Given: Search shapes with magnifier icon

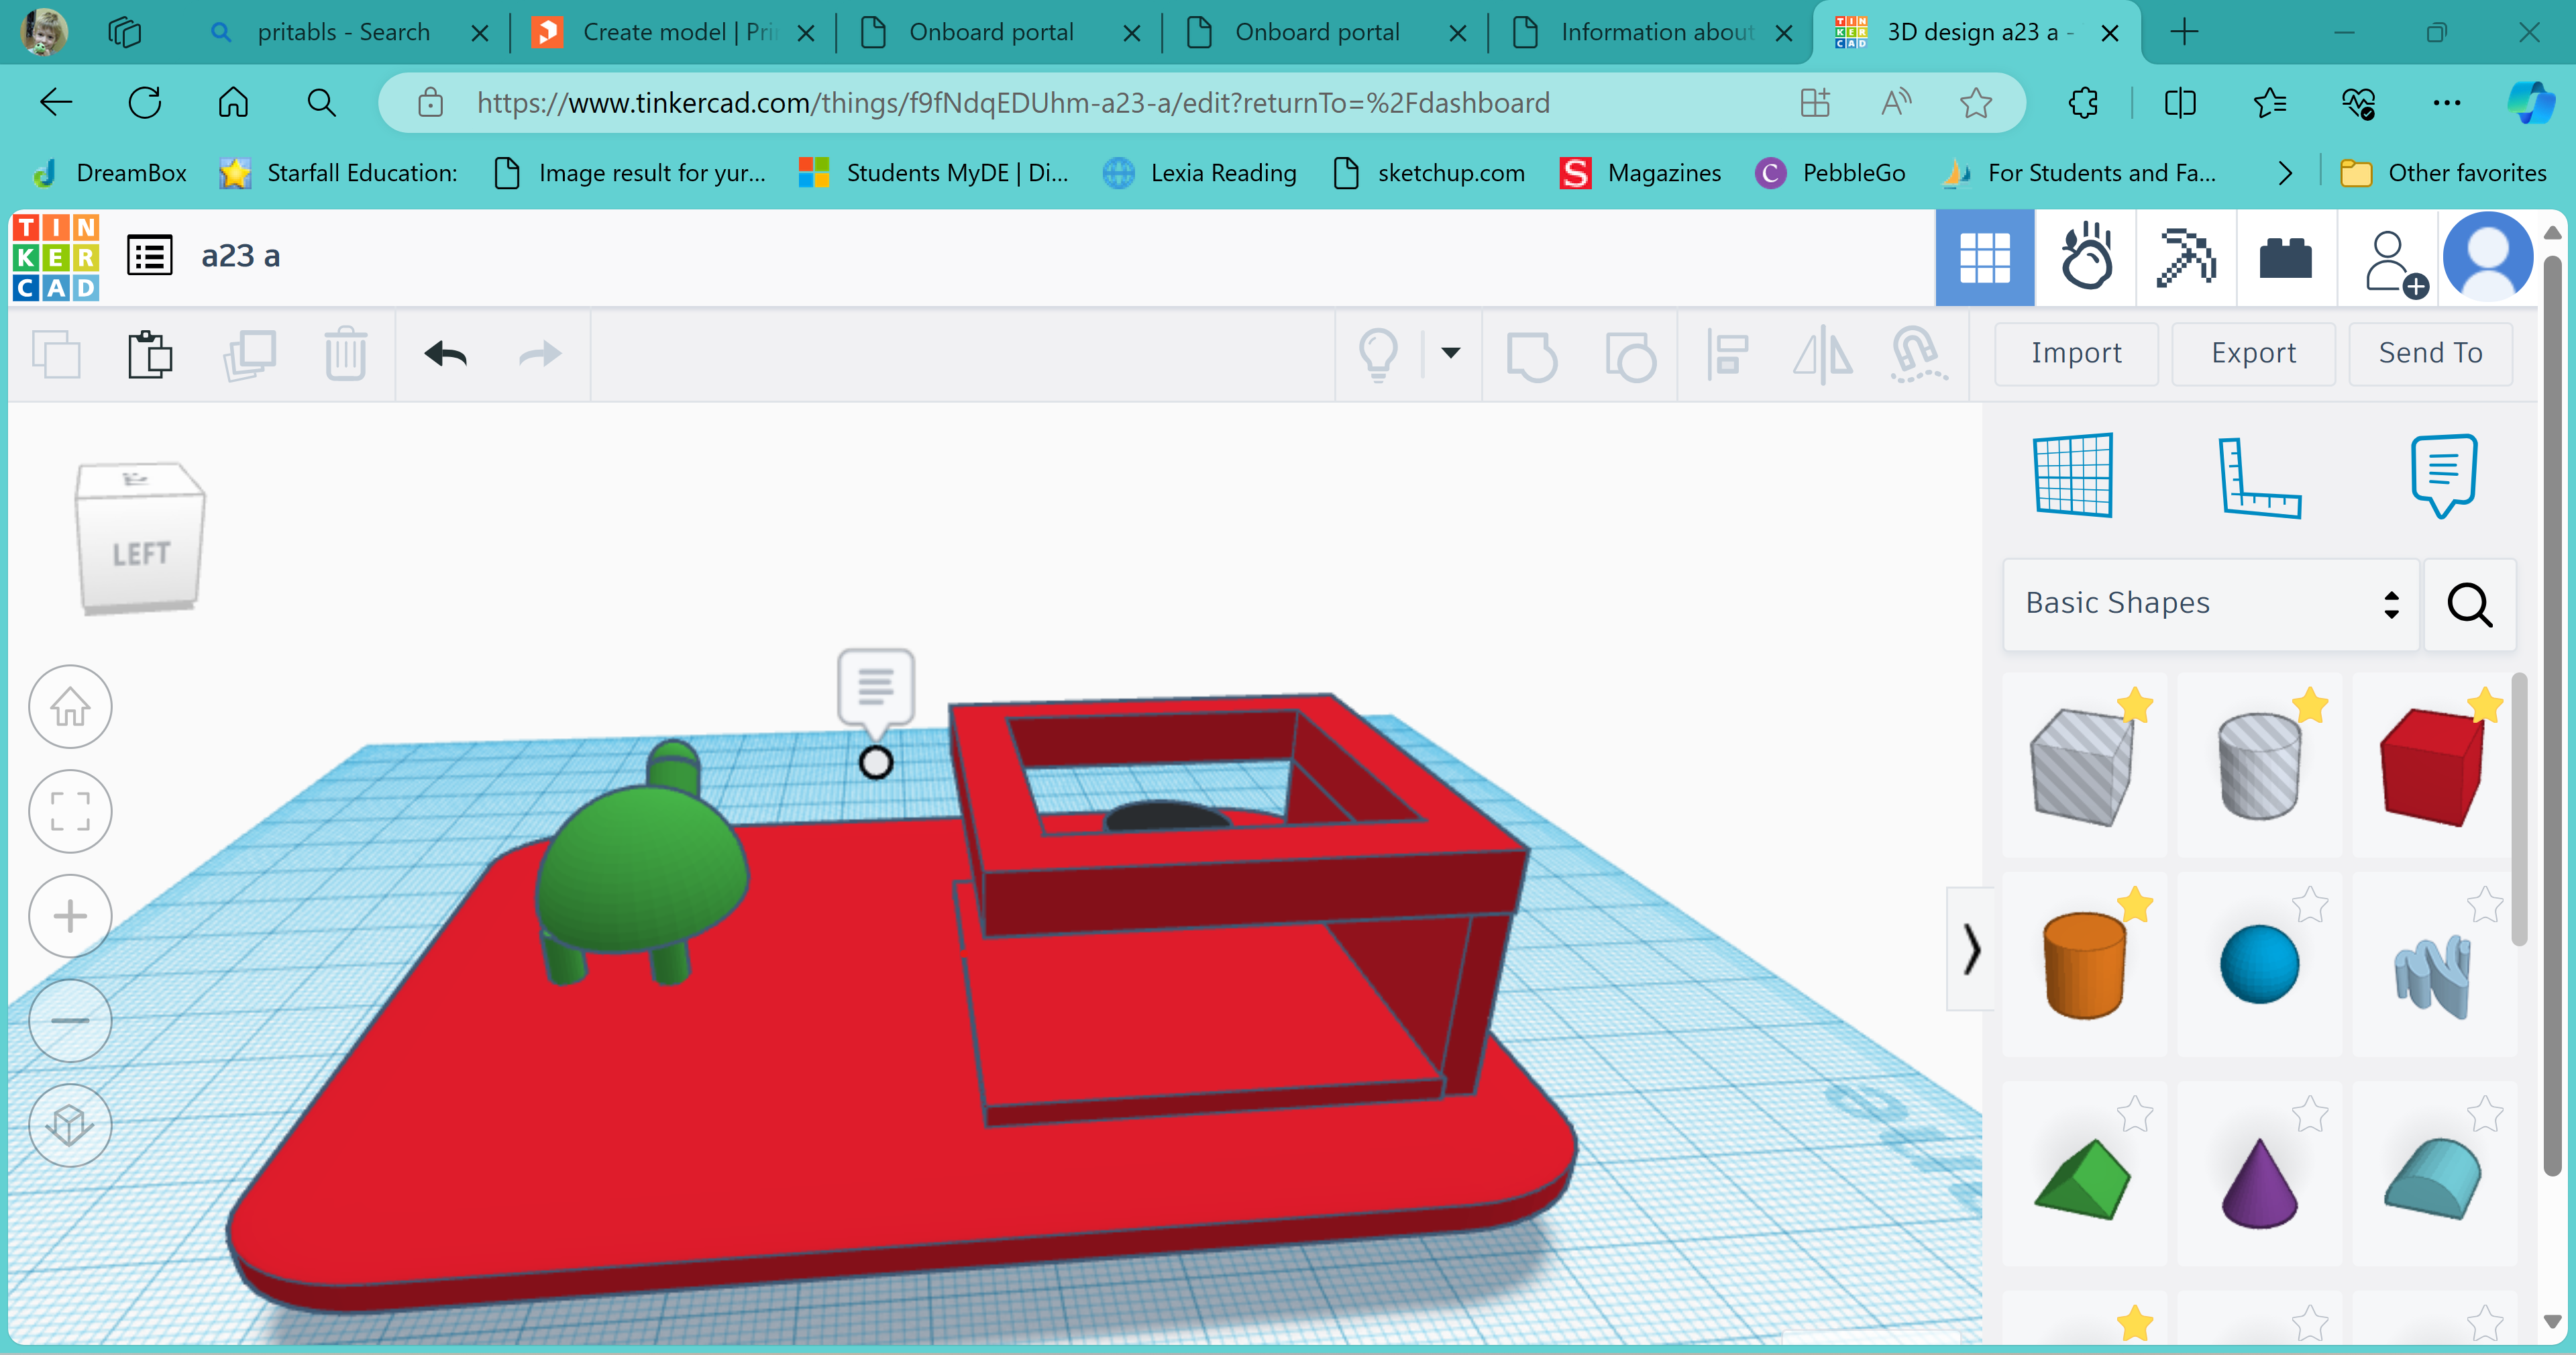Looking at the screenshot, I should 2469,605.
